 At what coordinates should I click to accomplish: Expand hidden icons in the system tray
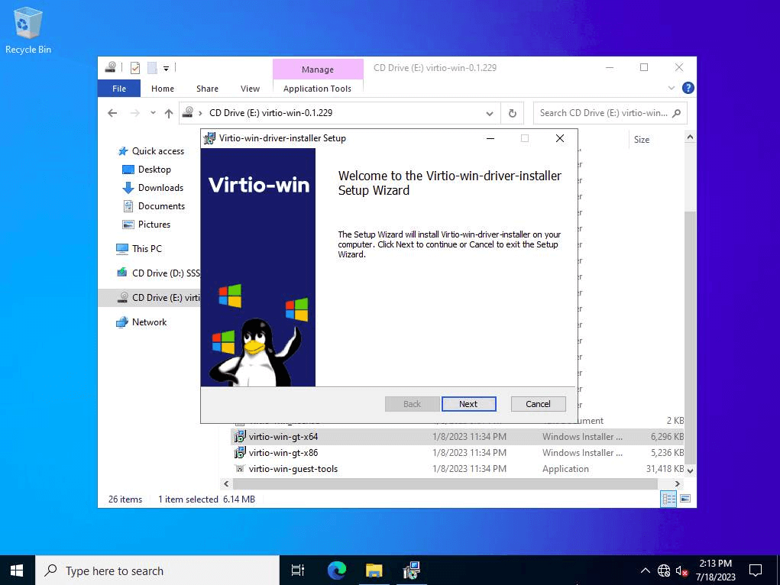(645, 570)
